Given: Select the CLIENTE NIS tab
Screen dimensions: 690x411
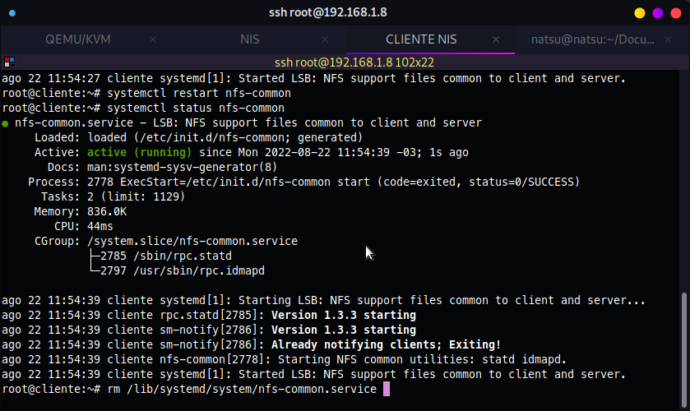Looking at the screenshot, I should pos(421,39).
